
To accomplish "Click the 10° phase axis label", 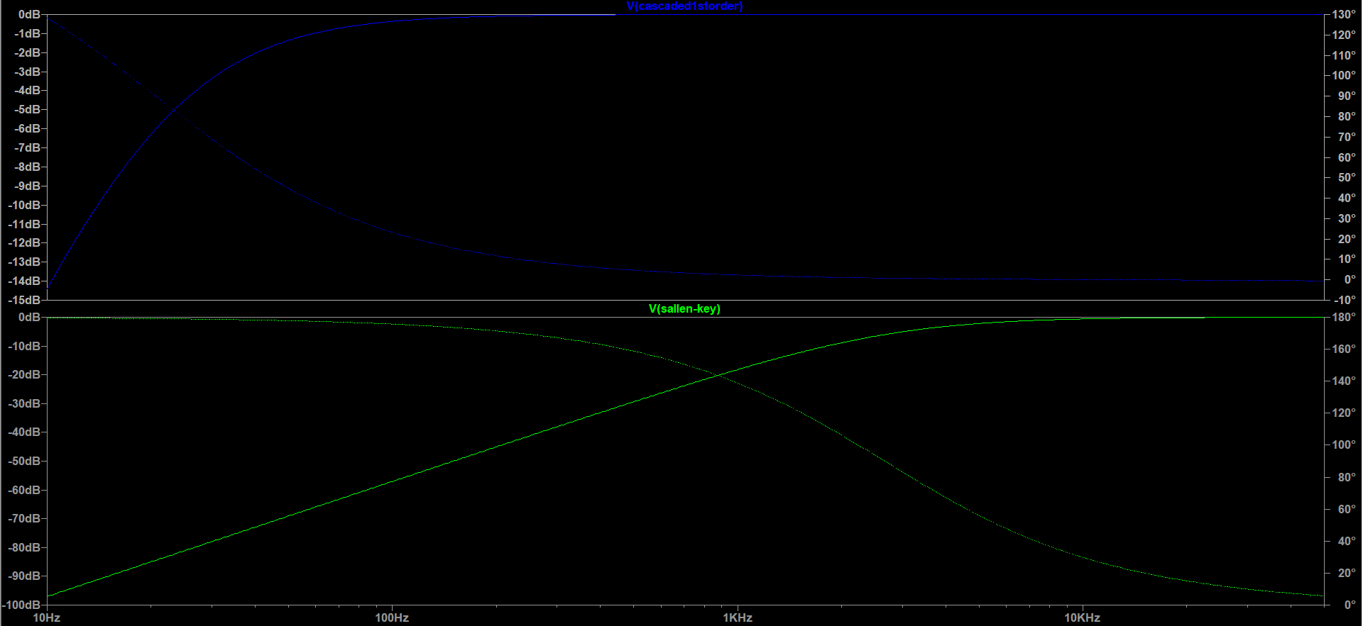I will [x=1347, y=259].
